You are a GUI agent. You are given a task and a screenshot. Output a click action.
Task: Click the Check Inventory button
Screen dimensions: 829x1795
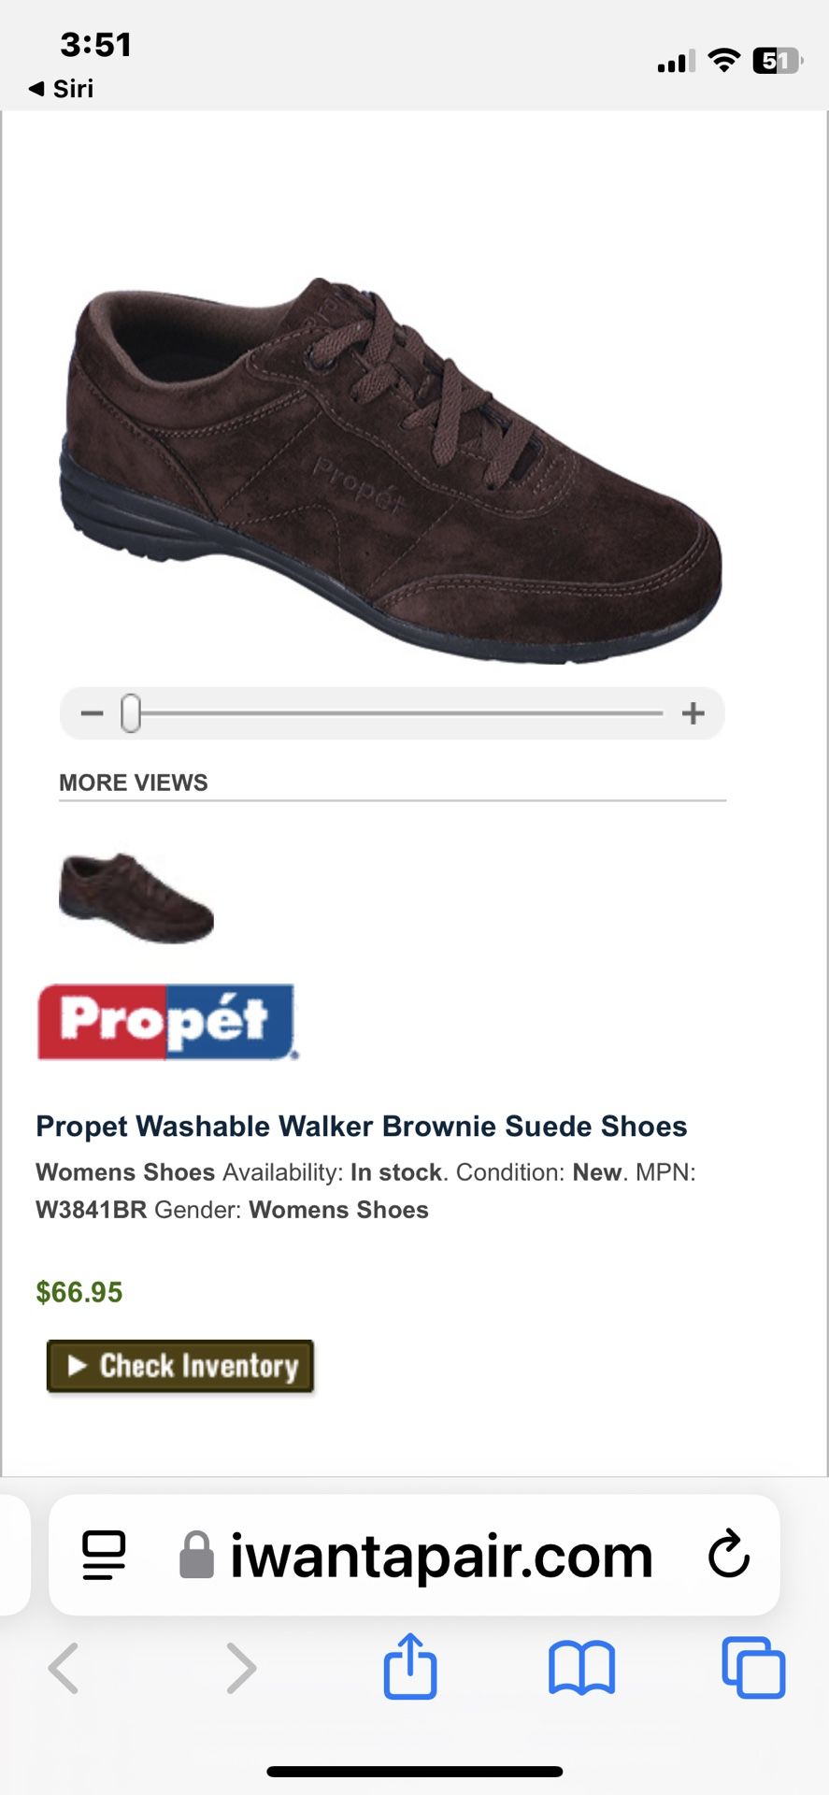[x=180, y=1366]
